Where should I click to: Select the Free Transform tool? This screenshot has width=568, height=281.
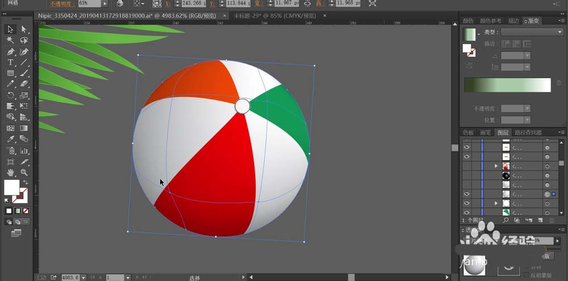(24, 106)
